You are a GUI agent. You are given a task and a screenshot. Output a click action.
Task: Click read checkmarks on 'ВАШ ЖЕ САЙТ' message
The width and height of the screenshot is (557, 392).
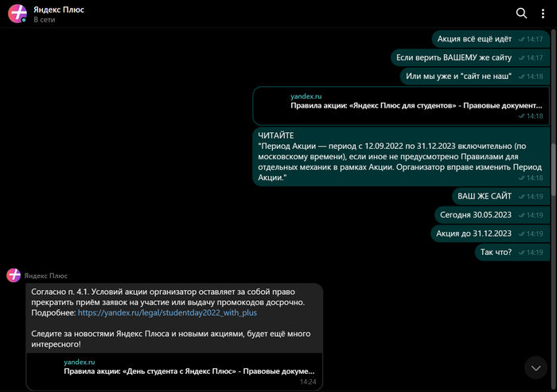pos(521,197)
